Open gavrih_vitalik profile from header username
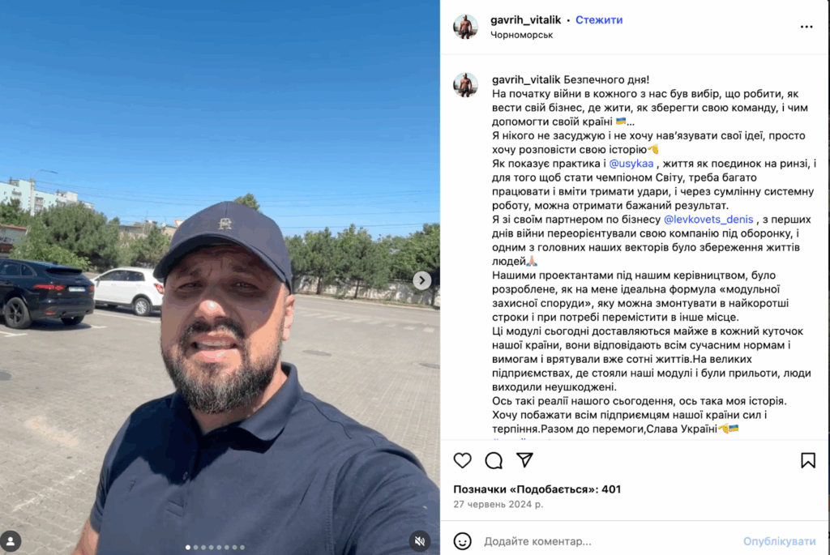 click(525, 20)
